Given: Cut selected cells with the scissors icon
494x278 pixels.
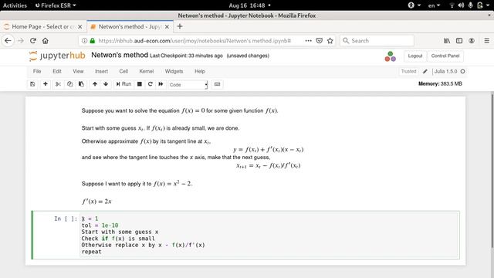Looking at the screenshot, I should (58, 84).
